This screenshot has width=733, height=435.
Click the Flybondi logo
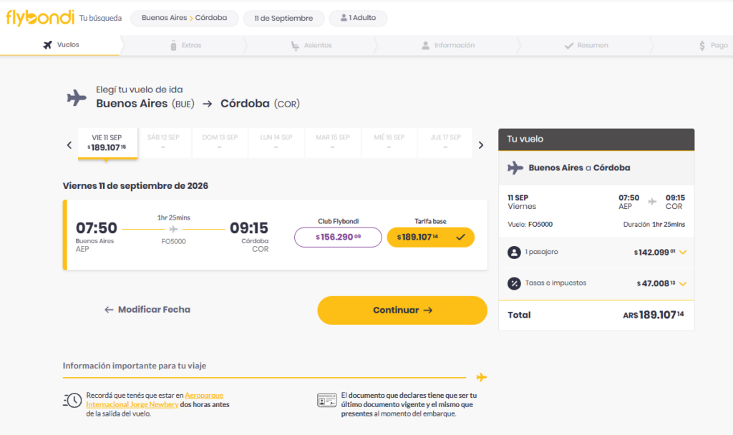40,18
